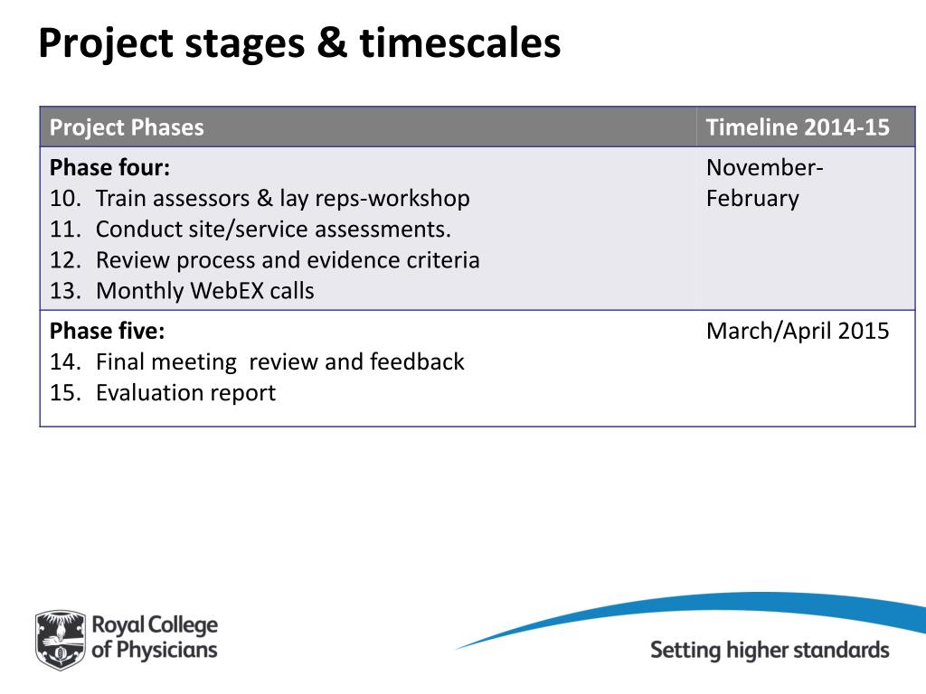Click the ampersand in the slide title

coord(333,42)
